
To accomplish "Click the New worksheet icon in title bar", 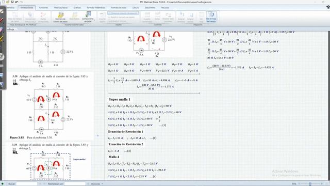I will [x=4, y=2].
